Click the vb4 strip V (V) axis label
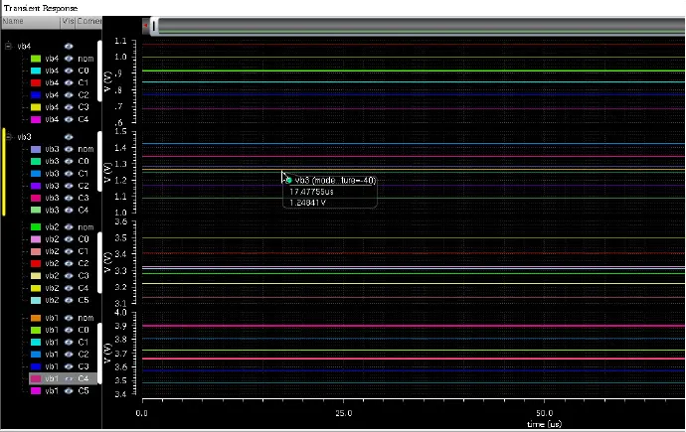Viewport: 686px width, 432px height. (x=107, y=81)
